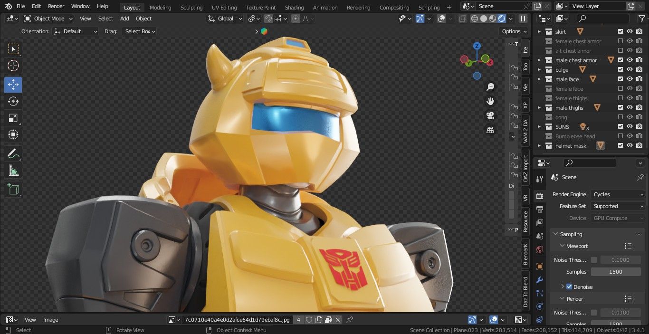Image resolution: width=649 pixels, height=334 pixels.
Task: Open Render properties tab icon
Action: tap(539, 196)
